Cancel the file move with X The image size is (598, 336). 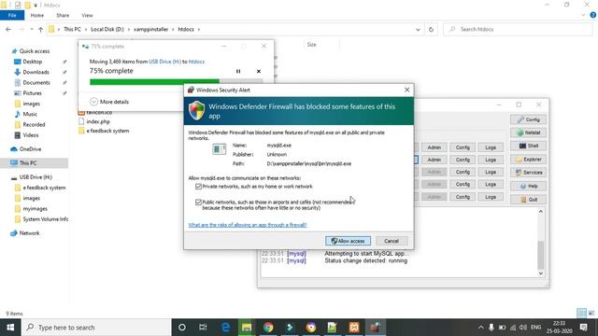click(x=259, y=71)
